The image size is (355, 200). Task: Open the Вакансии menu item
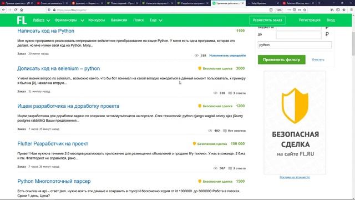point(119,20)
